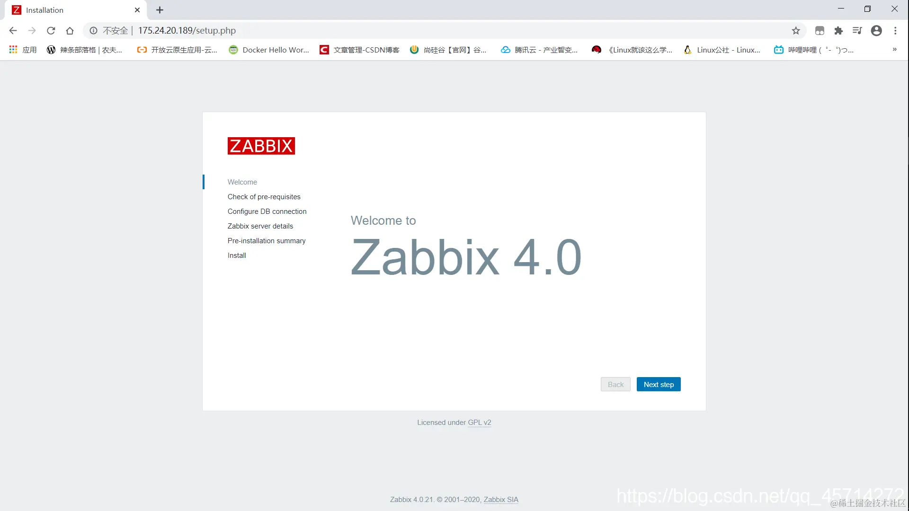Screen dimensions: 909x511
Task: Bookmark this page with star icon
Action: (x=796, y=31)
